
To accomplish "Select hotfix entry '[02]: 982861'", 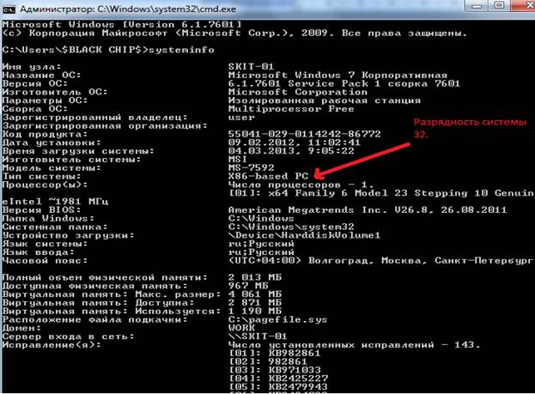I will tap(268, 361).
